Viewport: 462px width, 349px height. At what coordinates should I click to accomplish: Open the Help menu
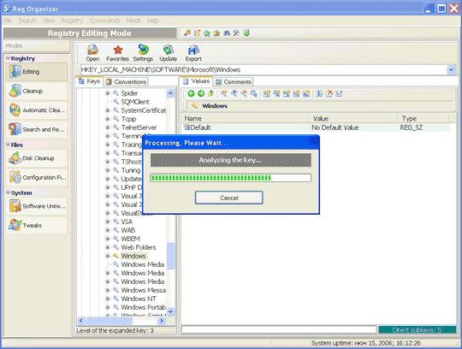153,21
